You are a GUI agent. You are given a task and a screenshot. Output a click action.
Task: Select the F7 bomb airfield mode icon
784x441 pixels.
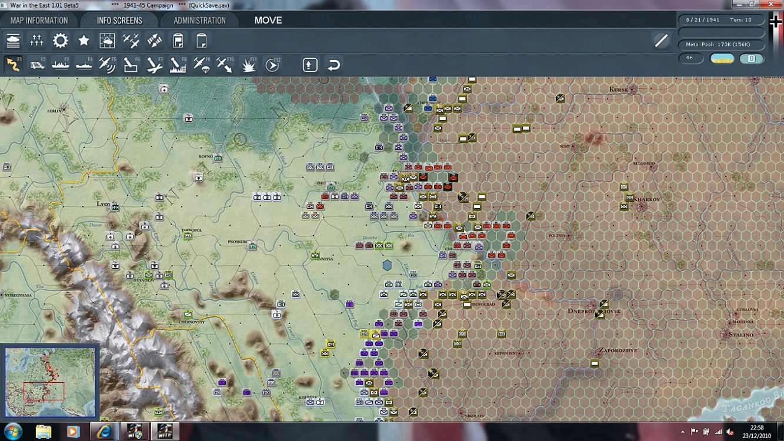click(x=154, y=65)
